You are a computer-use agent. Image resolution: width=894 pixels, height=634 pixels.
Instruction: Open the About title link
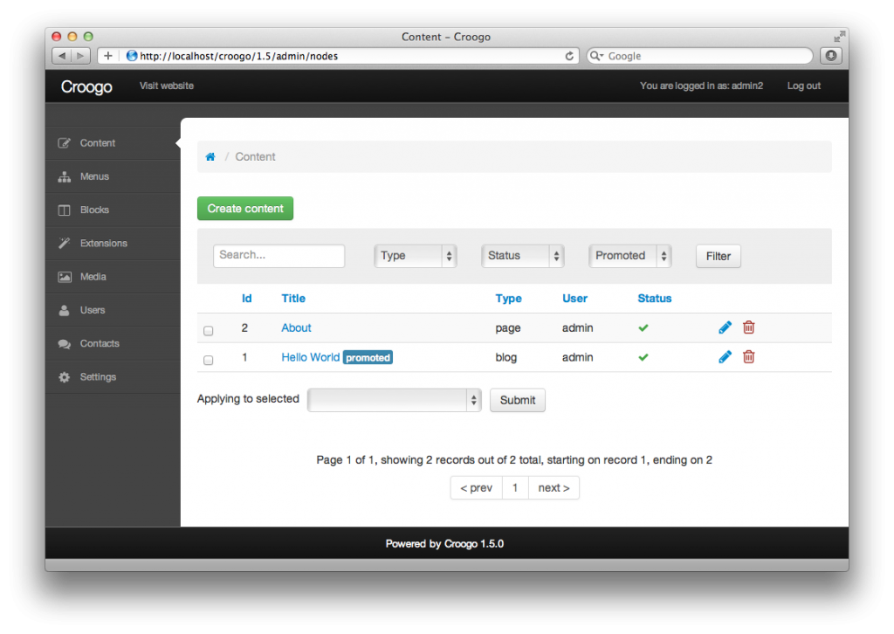click(297, 327)
